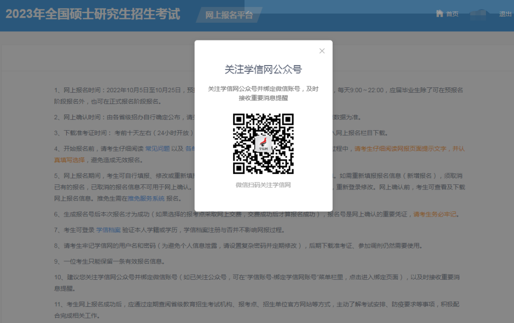The width and height of the screenshot is (514, 323).
Task: Click 退出 to log out
Action: click(x=505, y=14)
